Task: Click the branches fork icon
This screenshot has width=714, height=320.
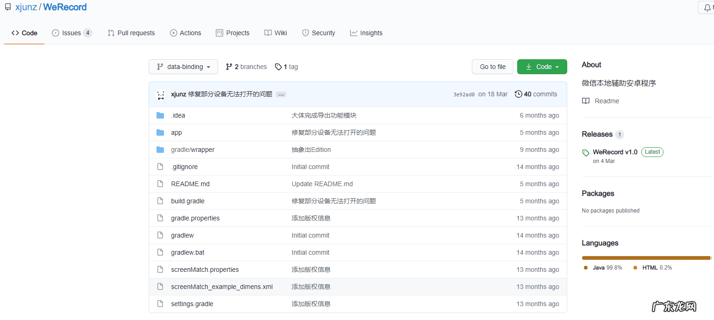Action: [x=229, y=67]
